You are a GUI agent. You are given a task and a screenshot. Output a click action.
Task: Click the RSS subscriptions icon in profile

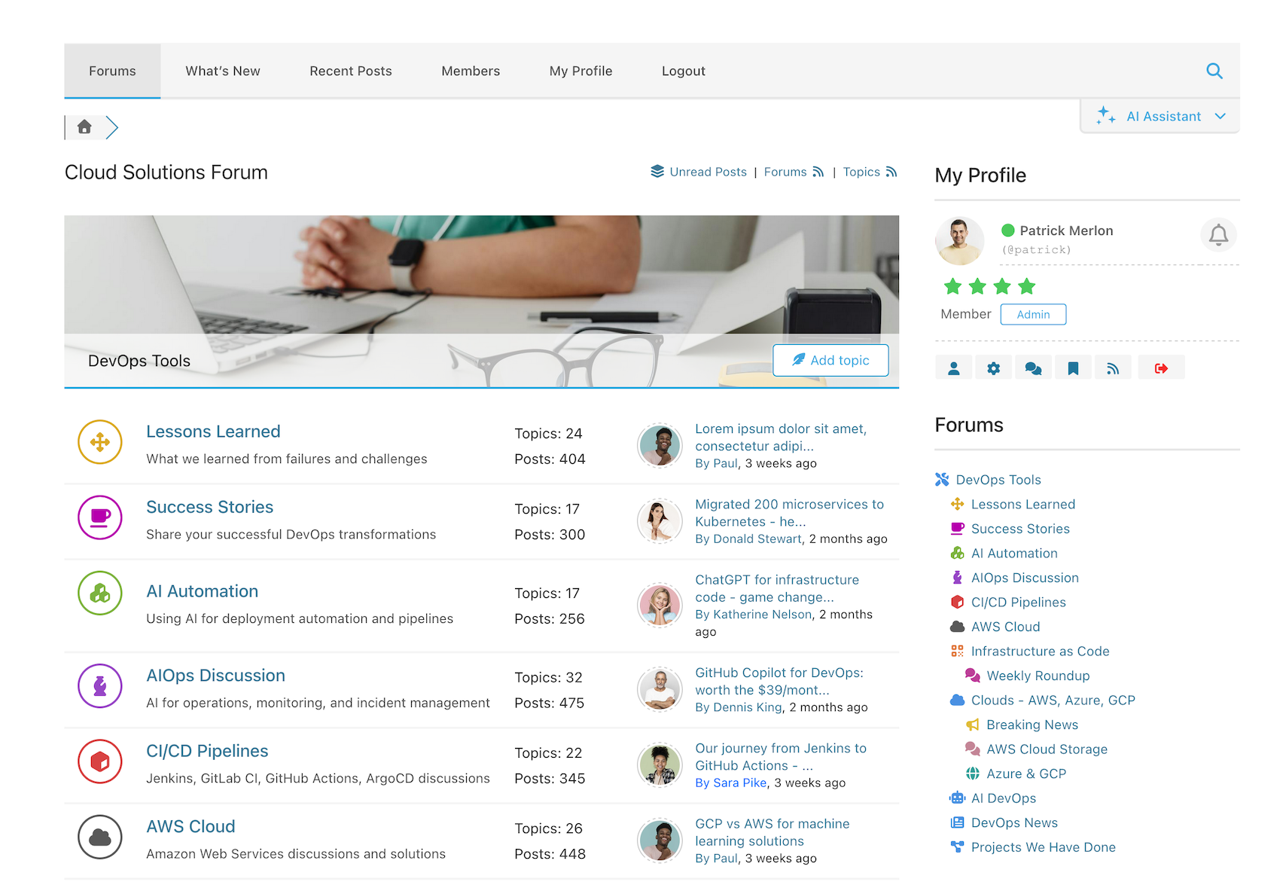[x=1112, y=368]
